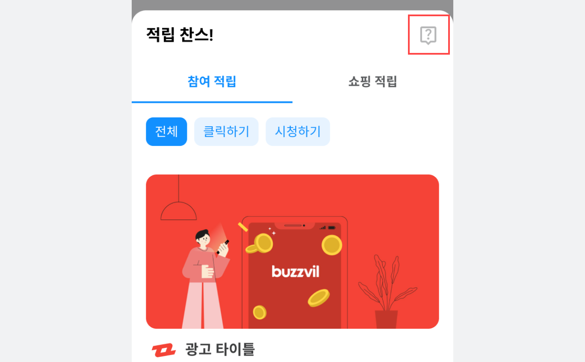Tap the tilted gold coin beside the plant
Screen dimensions: 585x362
pyautogui.click(x=319, y=298)
